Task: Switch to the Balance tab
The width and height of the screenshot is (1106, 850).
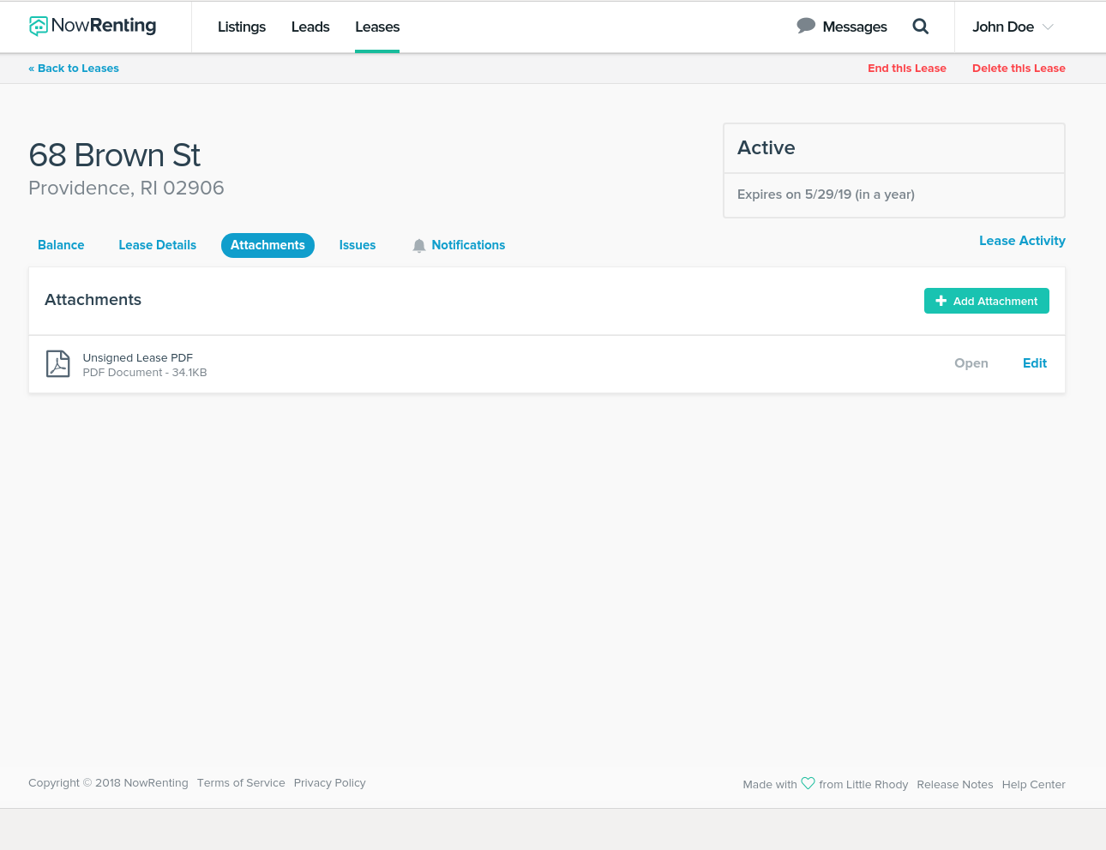Action: point(61,245)
